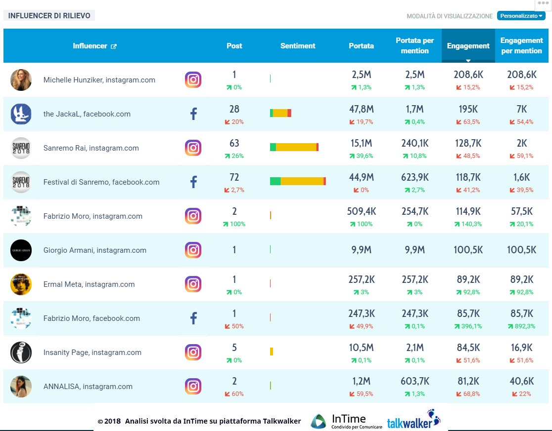Screen dimensions: 552x431
Task: Click the JackaL sentiment bar
Action: tap(280, 113)
